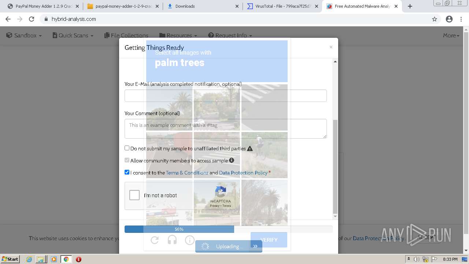Select the top-middle captcha tile with street
This screenshot has height=264, width=469.
[x=217, y=107]
